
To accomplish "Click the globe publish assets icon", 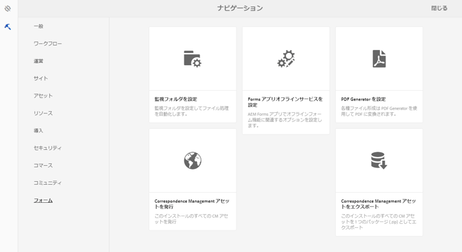I will [192, 161].
